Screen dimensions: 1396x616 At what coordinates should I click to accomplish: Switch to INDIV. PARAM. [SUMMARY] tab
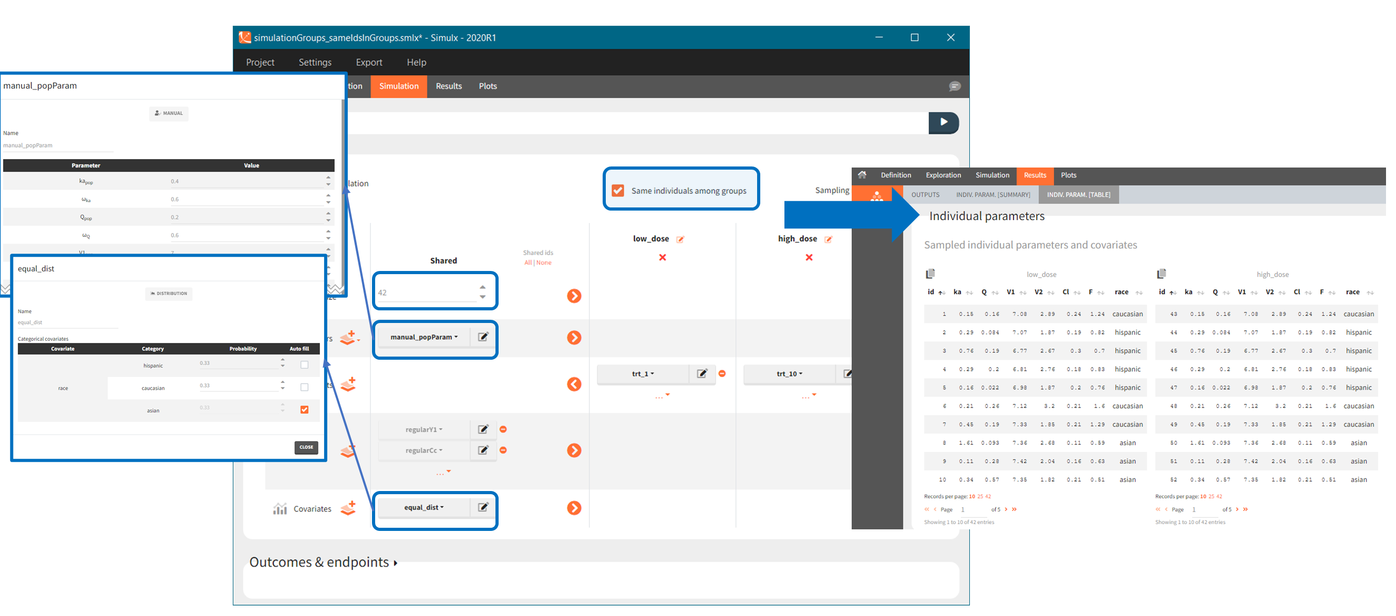[993, 194]
